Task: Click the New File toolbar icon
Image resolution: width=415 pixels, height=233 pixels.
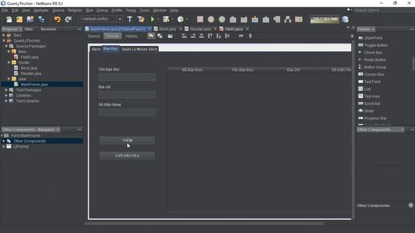Action: coord(9,19)
